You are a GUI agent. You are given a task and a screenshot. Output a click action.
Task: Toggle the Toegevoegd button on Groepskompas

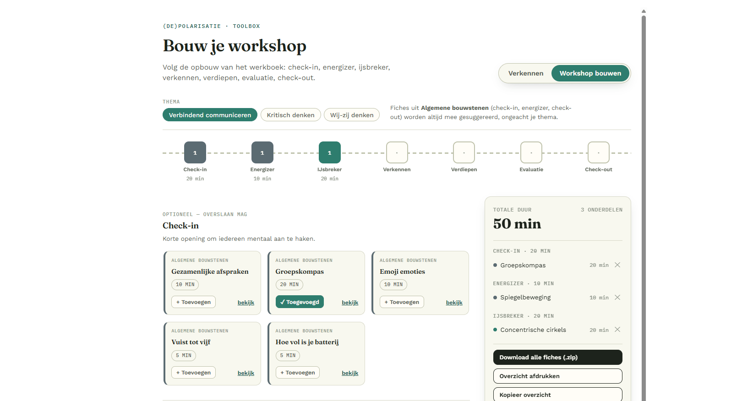tap(300, 302)
